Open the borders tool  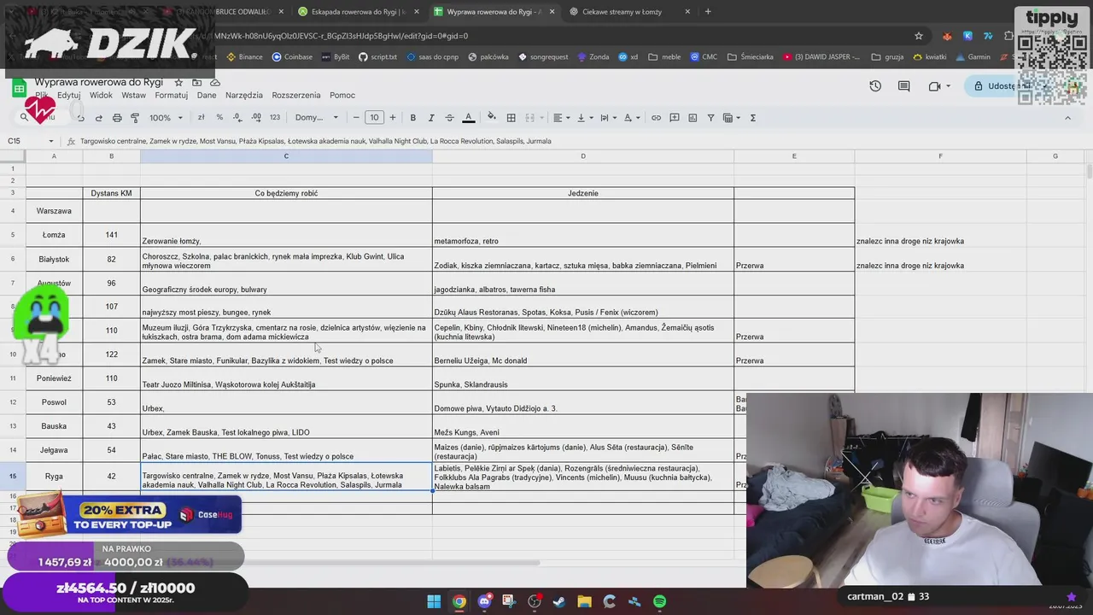(x=511, y=118)
